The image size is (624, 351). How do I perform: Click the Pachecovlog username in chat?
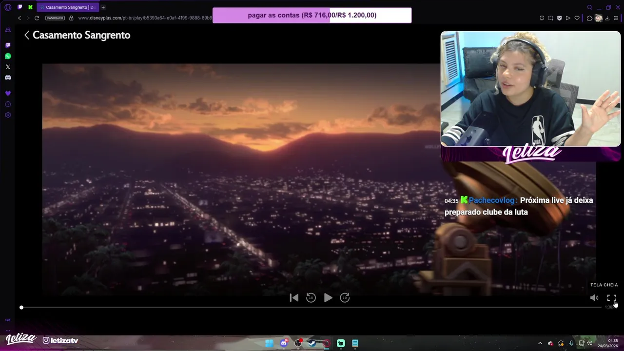(492, 200)
